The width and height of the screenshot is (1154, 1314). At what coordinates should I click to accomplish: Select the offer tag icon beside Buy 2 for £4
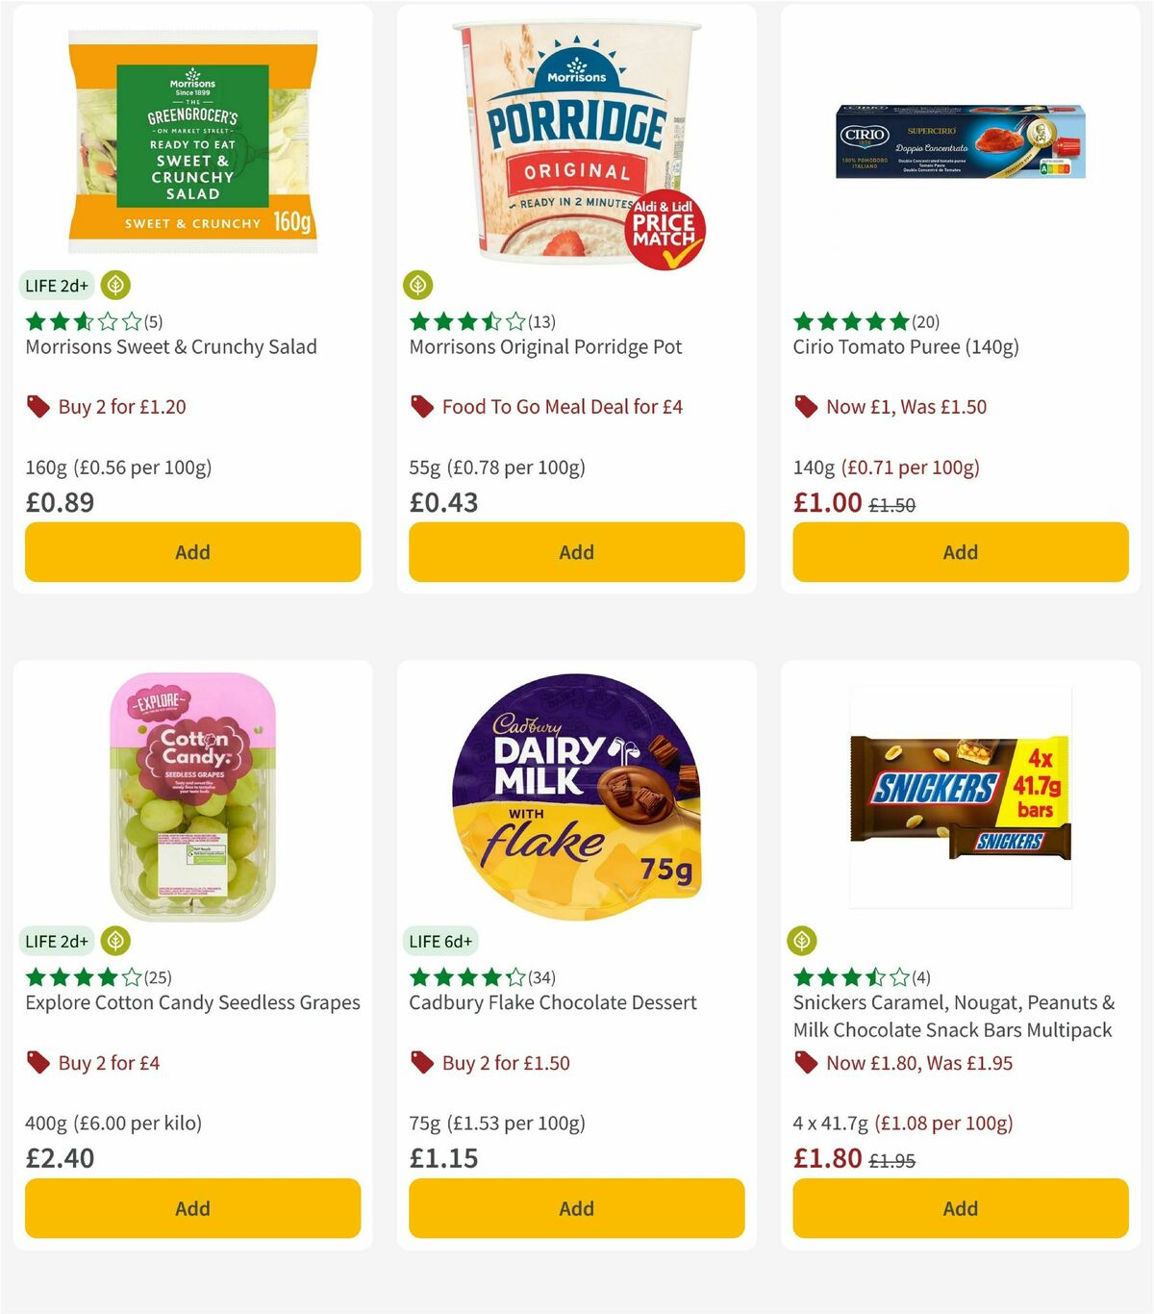38,1062
